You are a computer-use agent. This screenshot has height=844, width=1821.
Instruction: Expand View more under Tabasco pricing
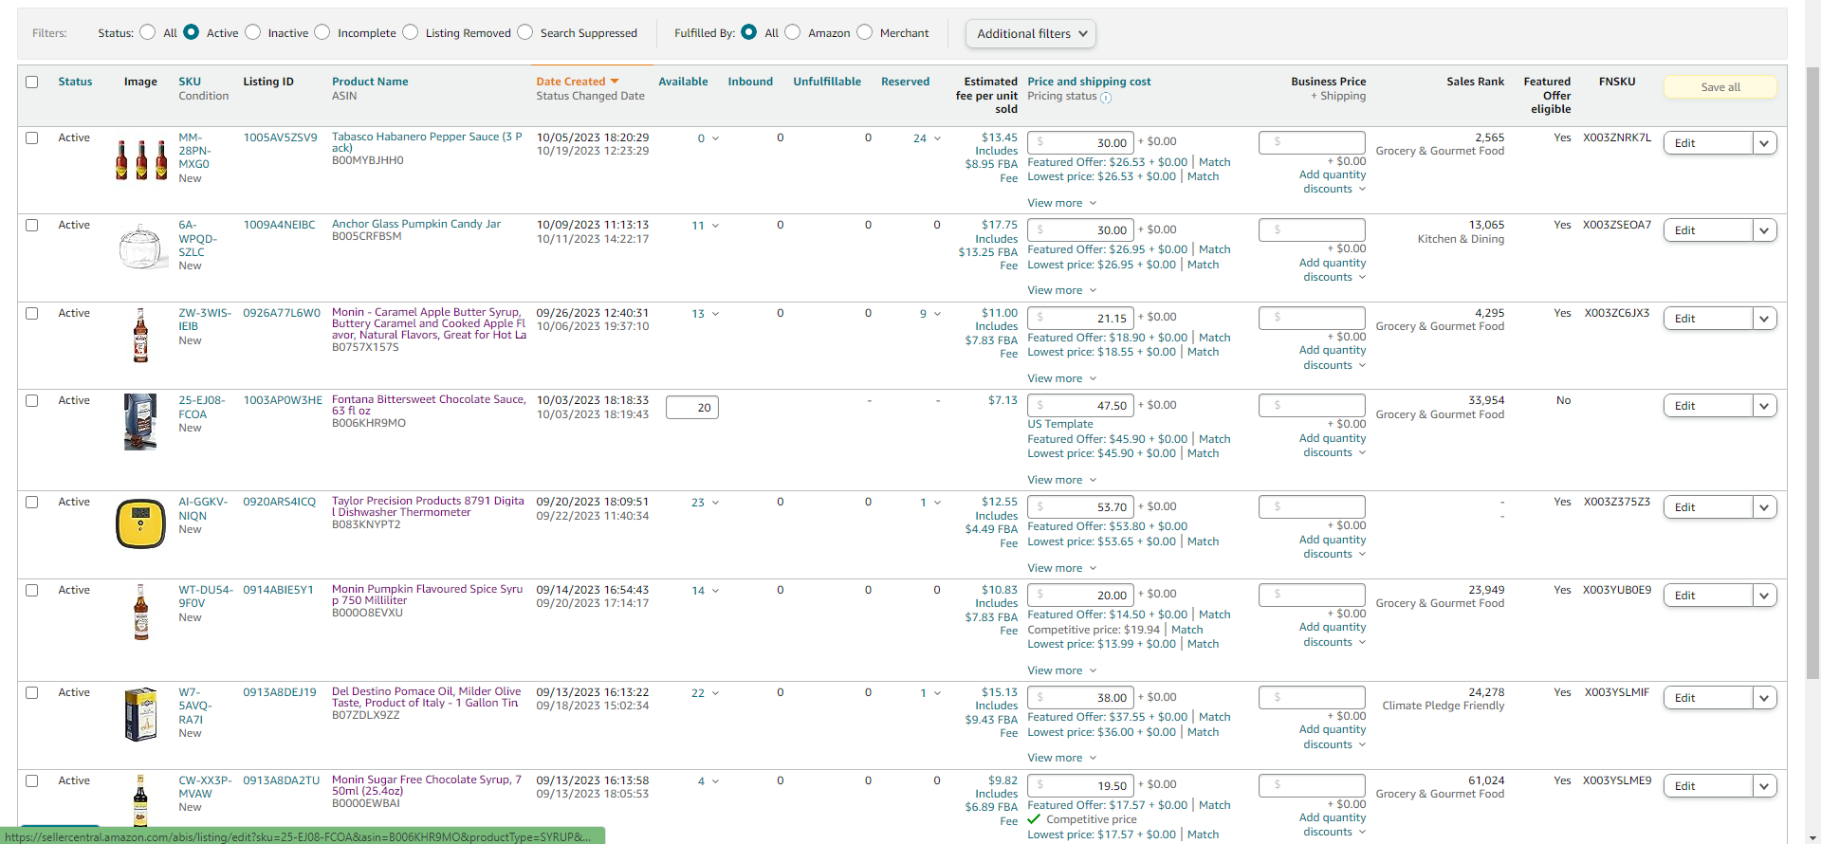[x=1062, y=203]
